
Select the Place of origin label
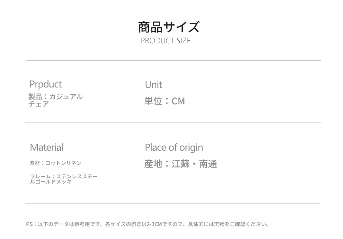pos(174,147)
